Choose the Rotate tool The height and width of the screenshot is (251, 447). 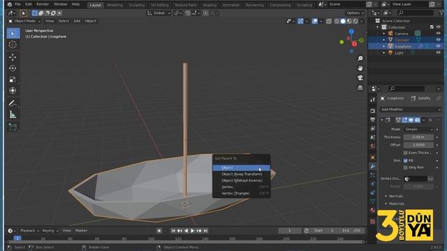13,68
